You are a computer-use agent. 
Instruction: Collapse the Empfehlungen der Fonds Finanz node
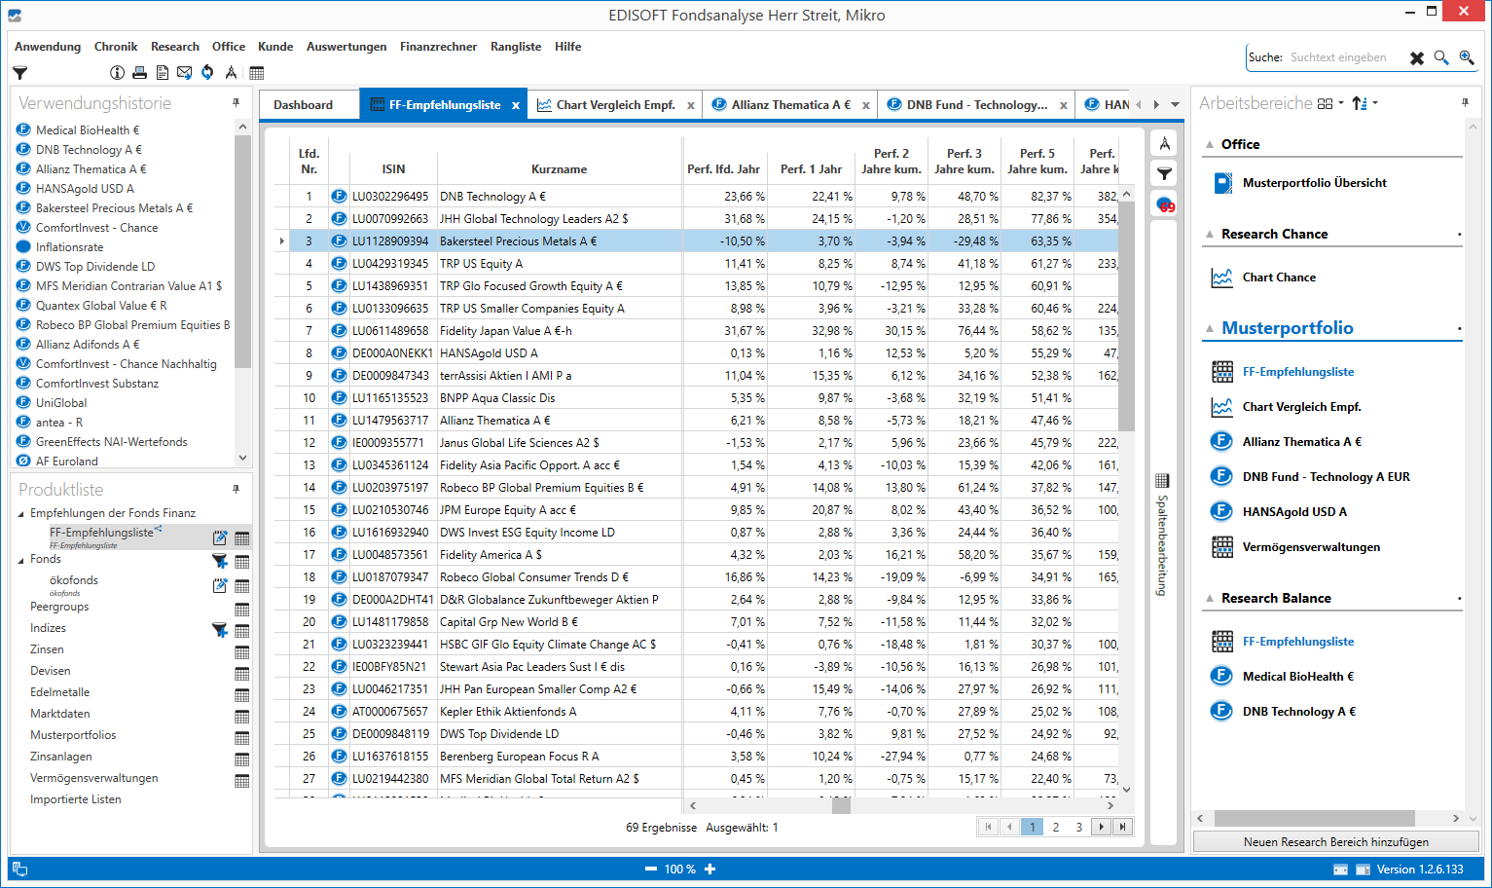click(x=21, y=514)
